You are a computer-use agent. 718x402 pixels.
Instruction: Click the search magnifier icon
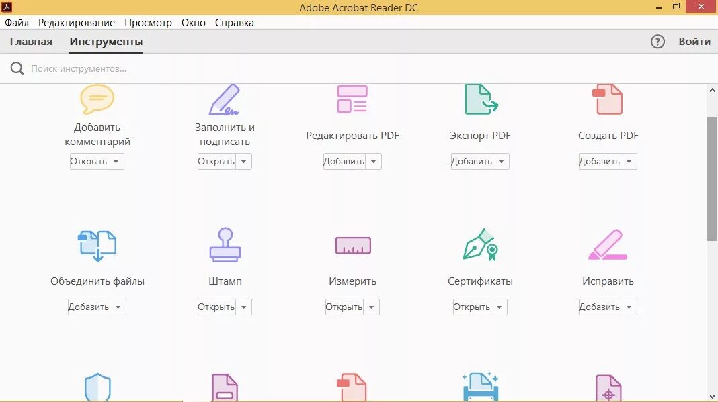pos(17,68)
